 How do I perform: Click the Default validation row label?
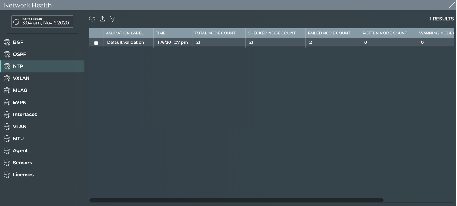(126, 43)
